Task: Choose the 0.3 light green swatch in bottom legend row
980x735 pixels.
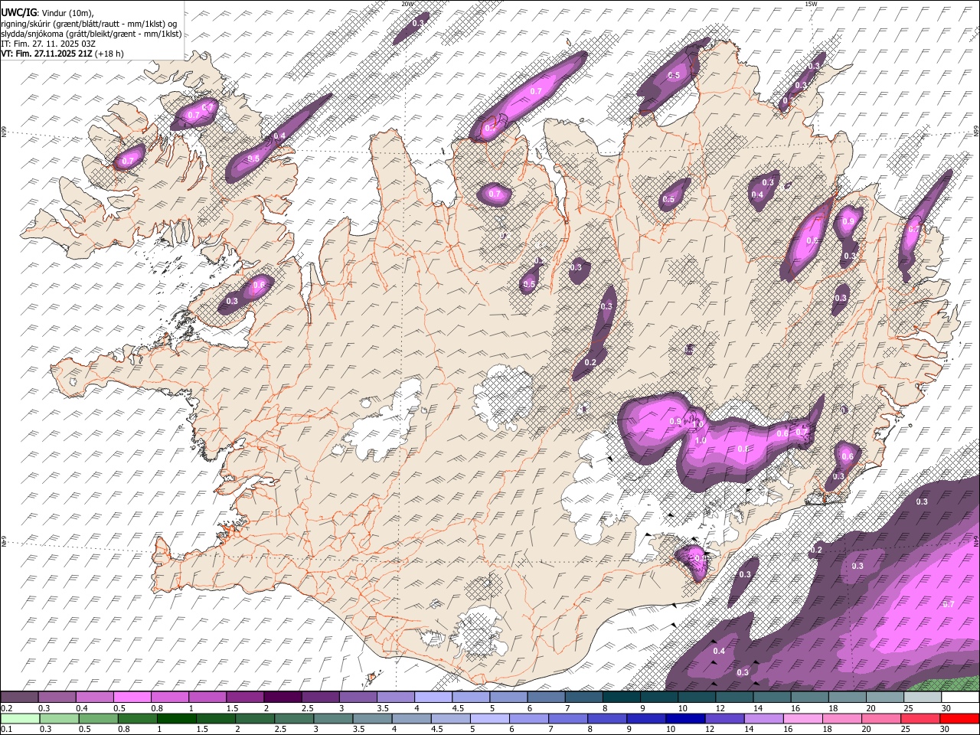Action: [59, 719]
